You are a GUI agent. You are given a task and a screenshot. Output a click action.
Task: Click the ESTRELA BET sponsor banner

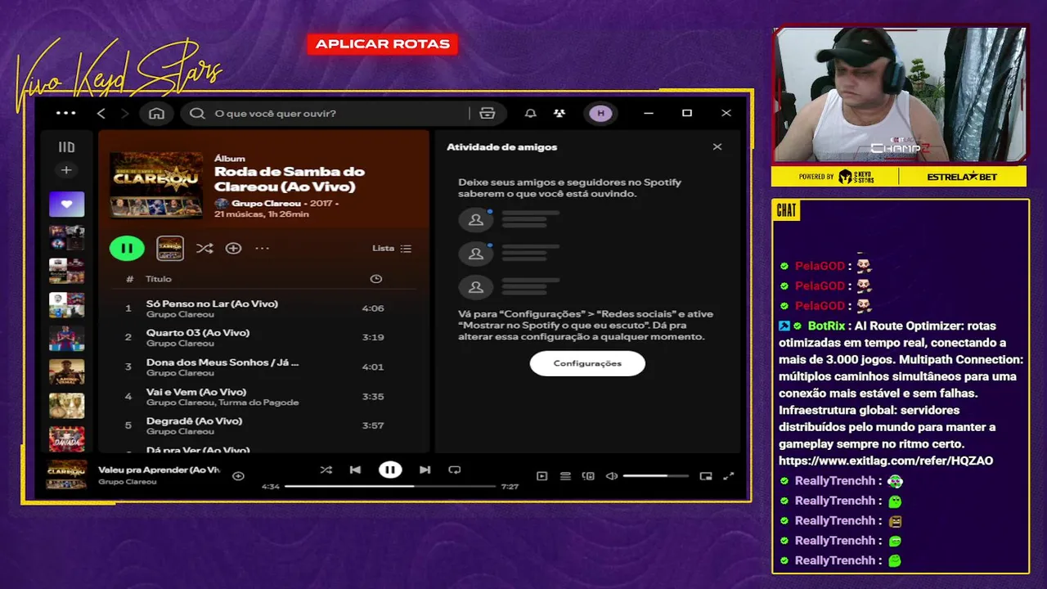[x=962, y=177]
